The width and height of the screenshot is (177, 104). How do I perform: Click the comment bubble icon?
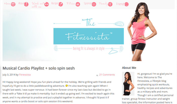(x=97, y=75)
